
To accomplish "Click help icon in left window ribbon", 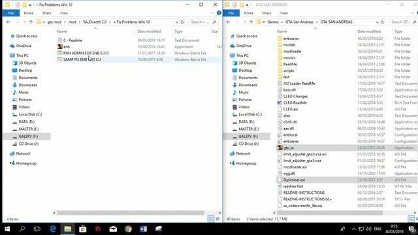I will pyautogui.click(x=219, y=13).
